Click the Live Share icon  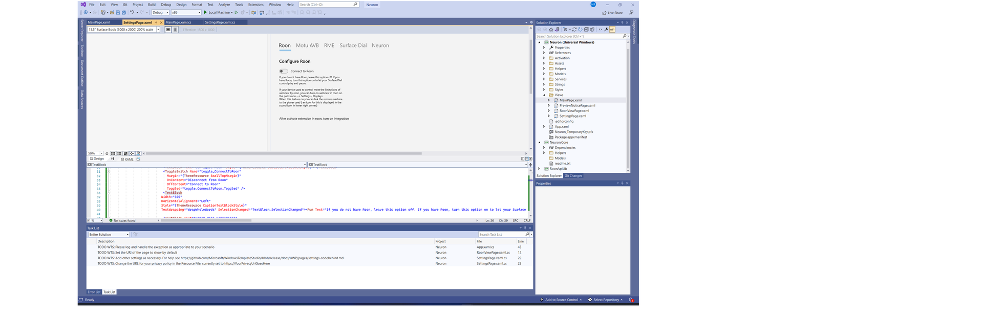(604, 13)
